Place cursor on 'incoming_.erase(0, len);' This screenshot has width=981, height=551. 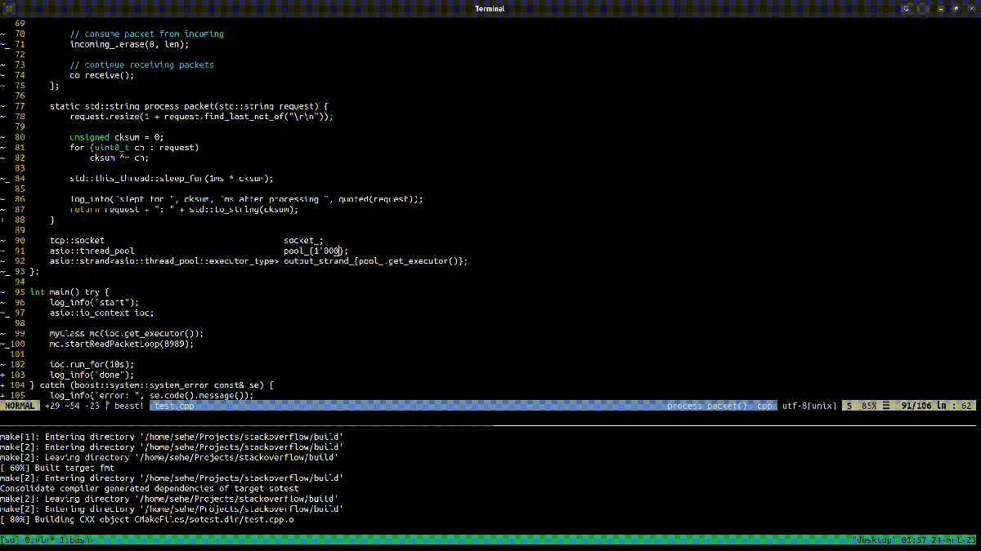129,44
